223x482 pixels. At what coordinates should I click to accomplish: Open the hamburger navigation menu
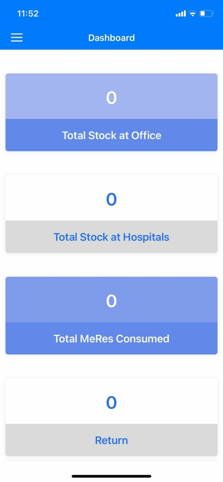pos(16,37)
